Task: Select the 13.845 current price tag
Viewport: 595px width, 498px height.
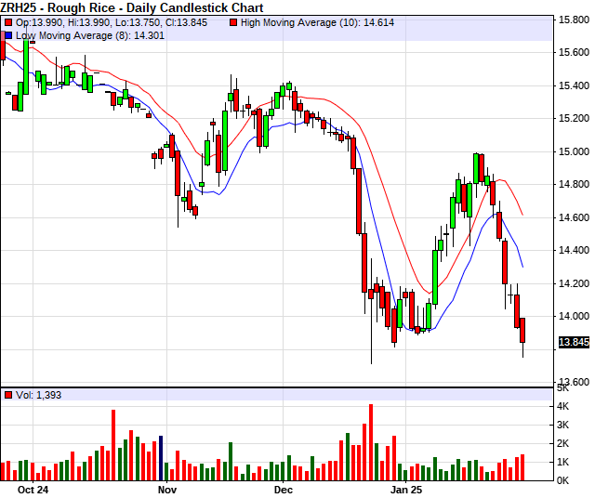Action: [x=573, y=343]
